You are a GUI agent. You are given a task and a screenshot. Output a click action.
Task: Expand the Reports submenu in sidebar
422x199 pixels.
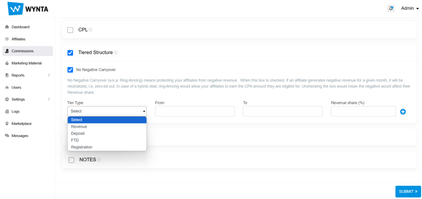point(49,75)
